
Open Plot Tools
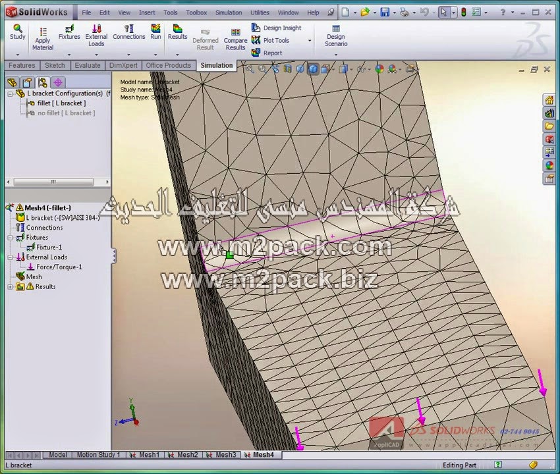[x=270, y=40]
